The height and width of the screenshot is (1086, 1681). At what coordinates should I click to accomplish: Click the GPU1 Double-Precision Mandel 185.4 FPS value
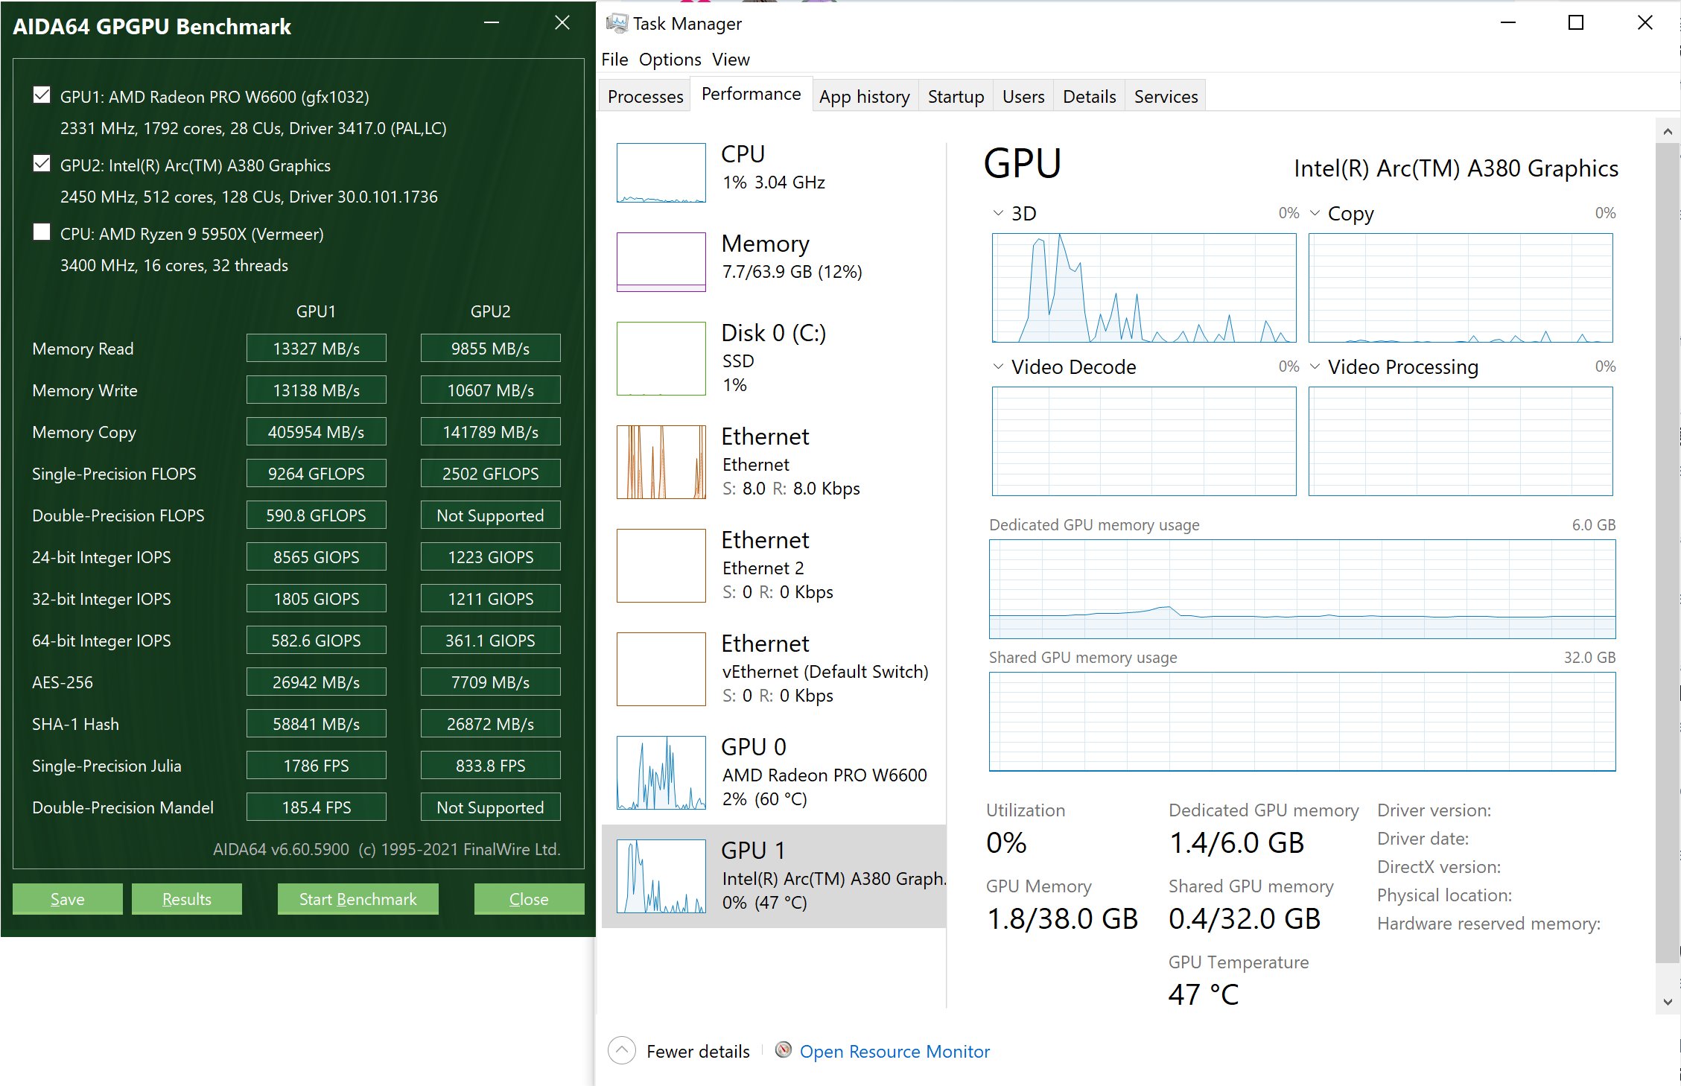point(317,807)
